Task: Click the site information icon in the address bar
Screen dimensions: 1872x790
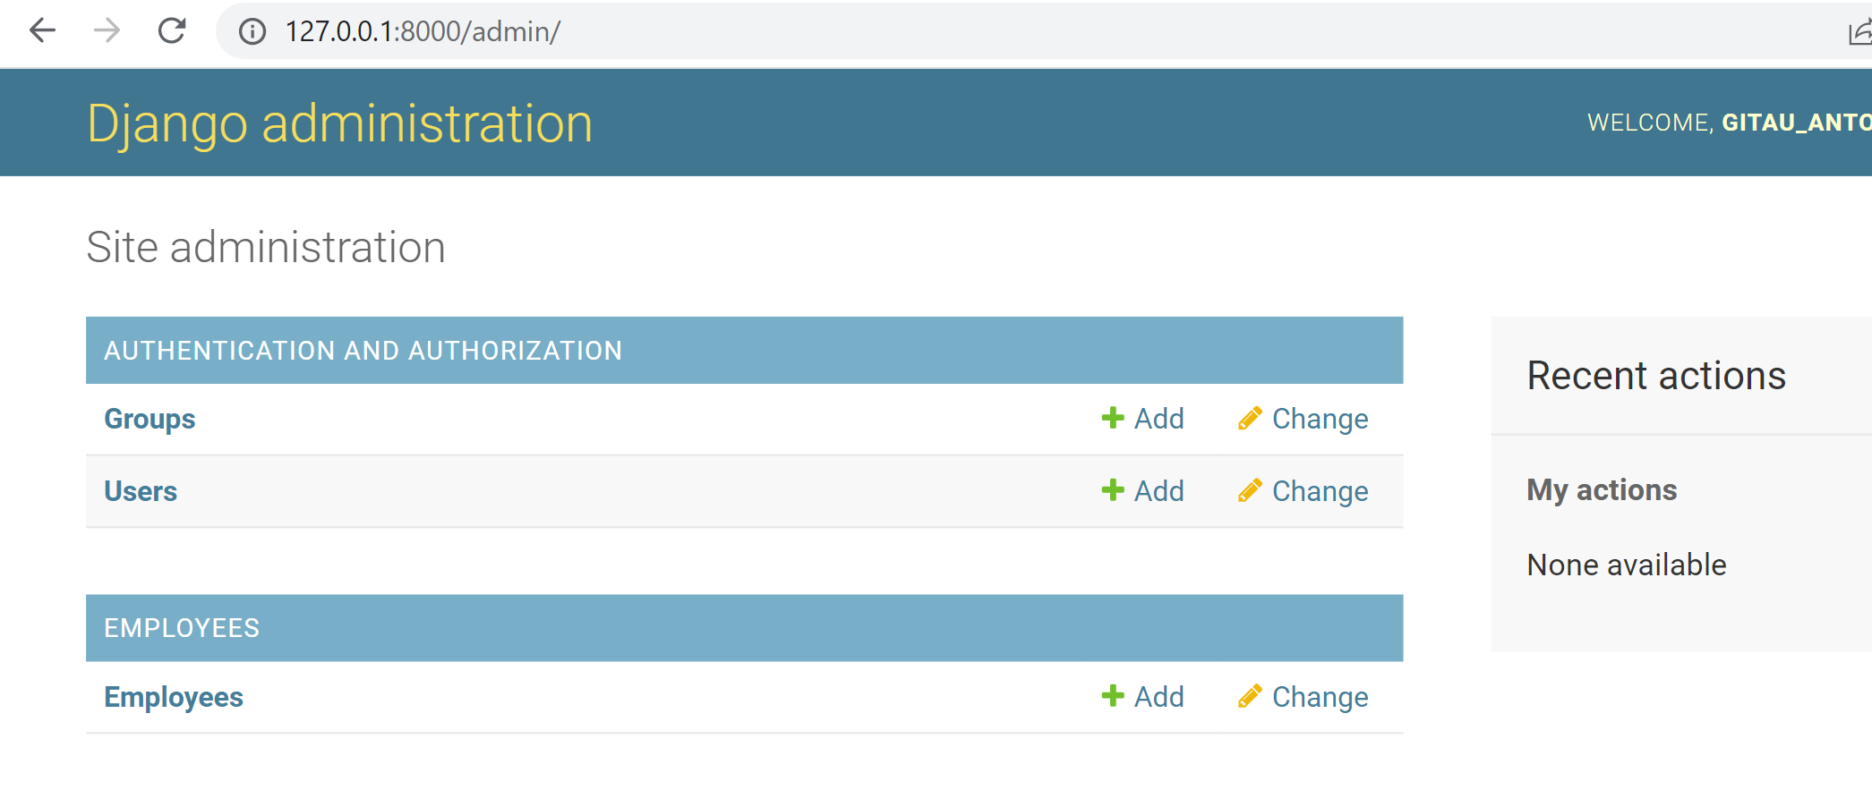Action: click(252, 32)
